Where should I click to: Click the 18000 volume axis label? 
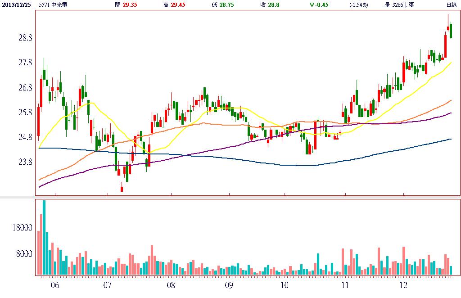(x=23, y=228)
